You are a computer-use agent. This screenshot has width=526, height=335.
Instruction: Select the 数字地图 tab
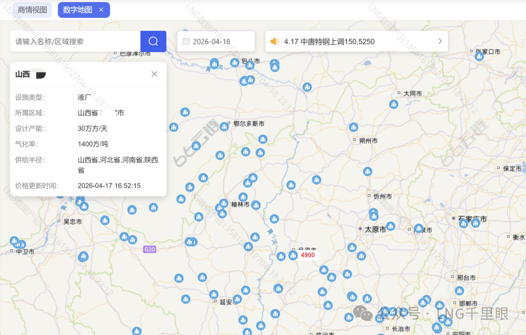click(x=78, y=10)
